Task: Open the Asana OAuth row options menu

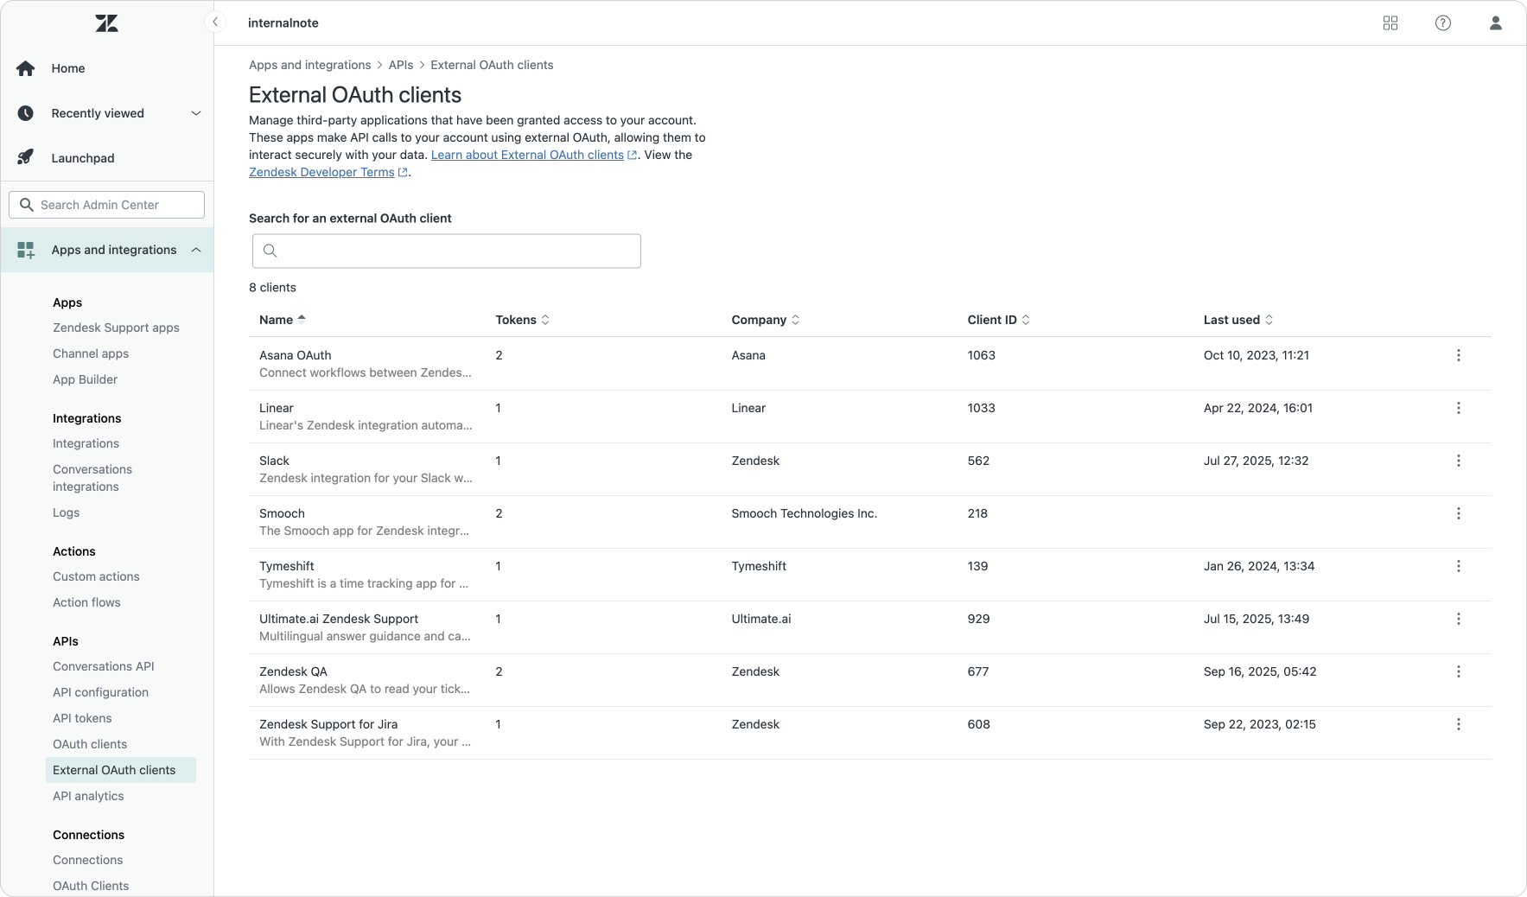Action: click(x=1458, y=355)
